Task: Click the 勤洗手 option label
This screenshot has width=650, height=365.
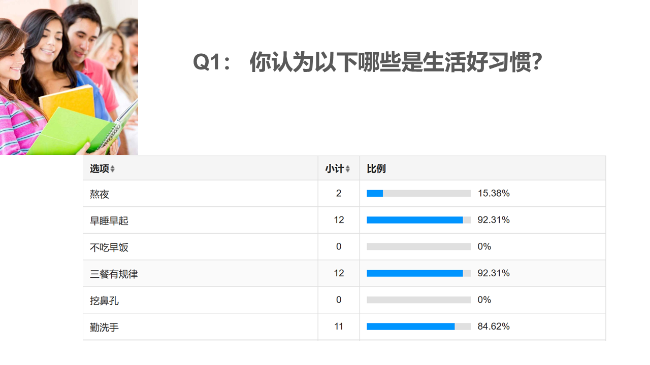Action: point(105,327)
